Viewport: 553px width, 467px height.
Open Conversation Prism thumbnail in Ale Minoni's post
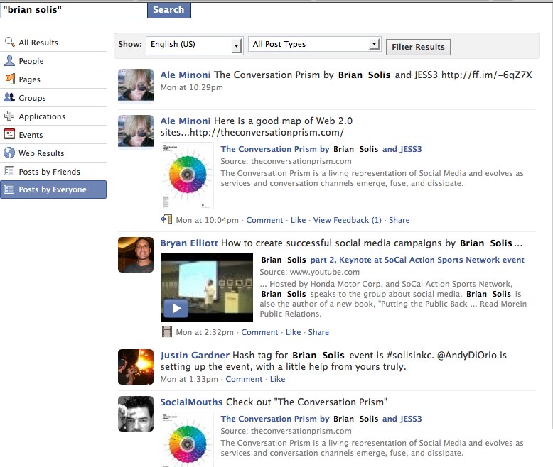pos(187,175)
